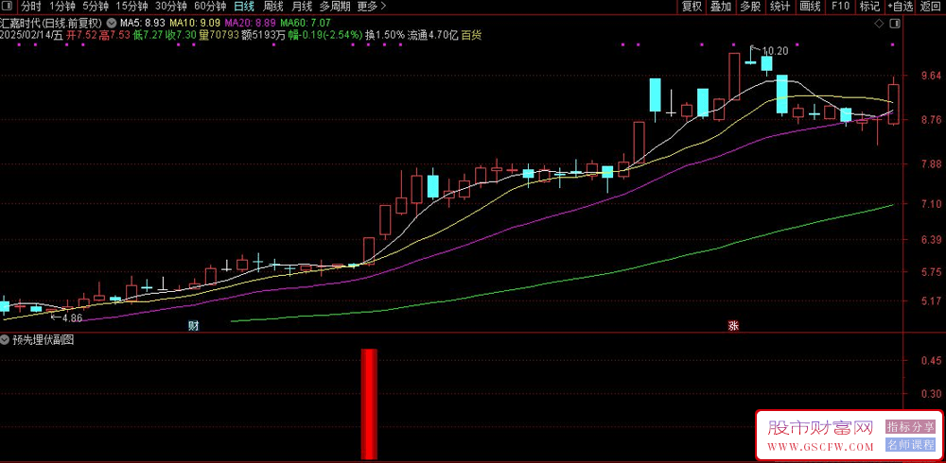Click the MA20: 8.89 label
Screen dimensions: 946x463
[x=251, y=23]
